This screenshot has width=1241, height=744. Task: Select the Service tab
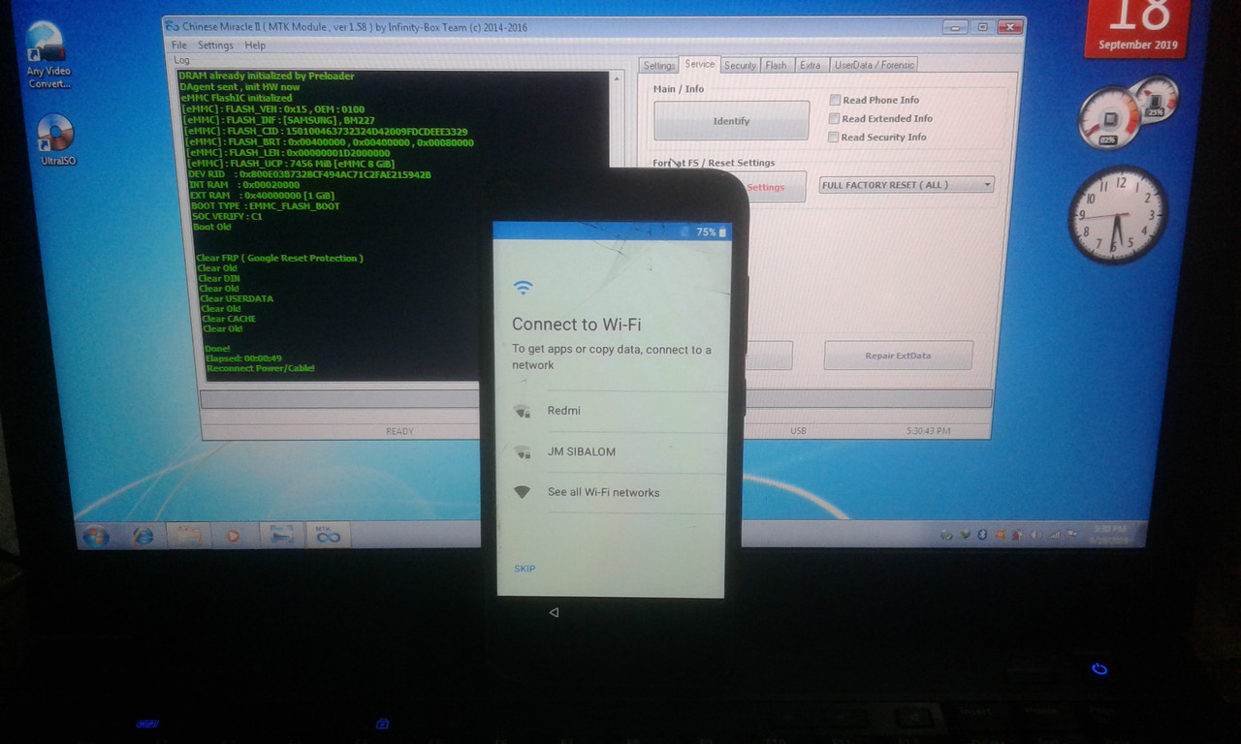point(699,64)
